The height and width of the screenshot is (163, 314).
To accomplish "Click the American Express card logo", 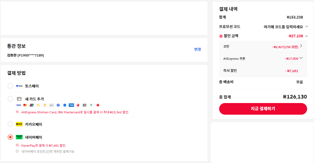I will pyautogui.click(x=71, y=105).
